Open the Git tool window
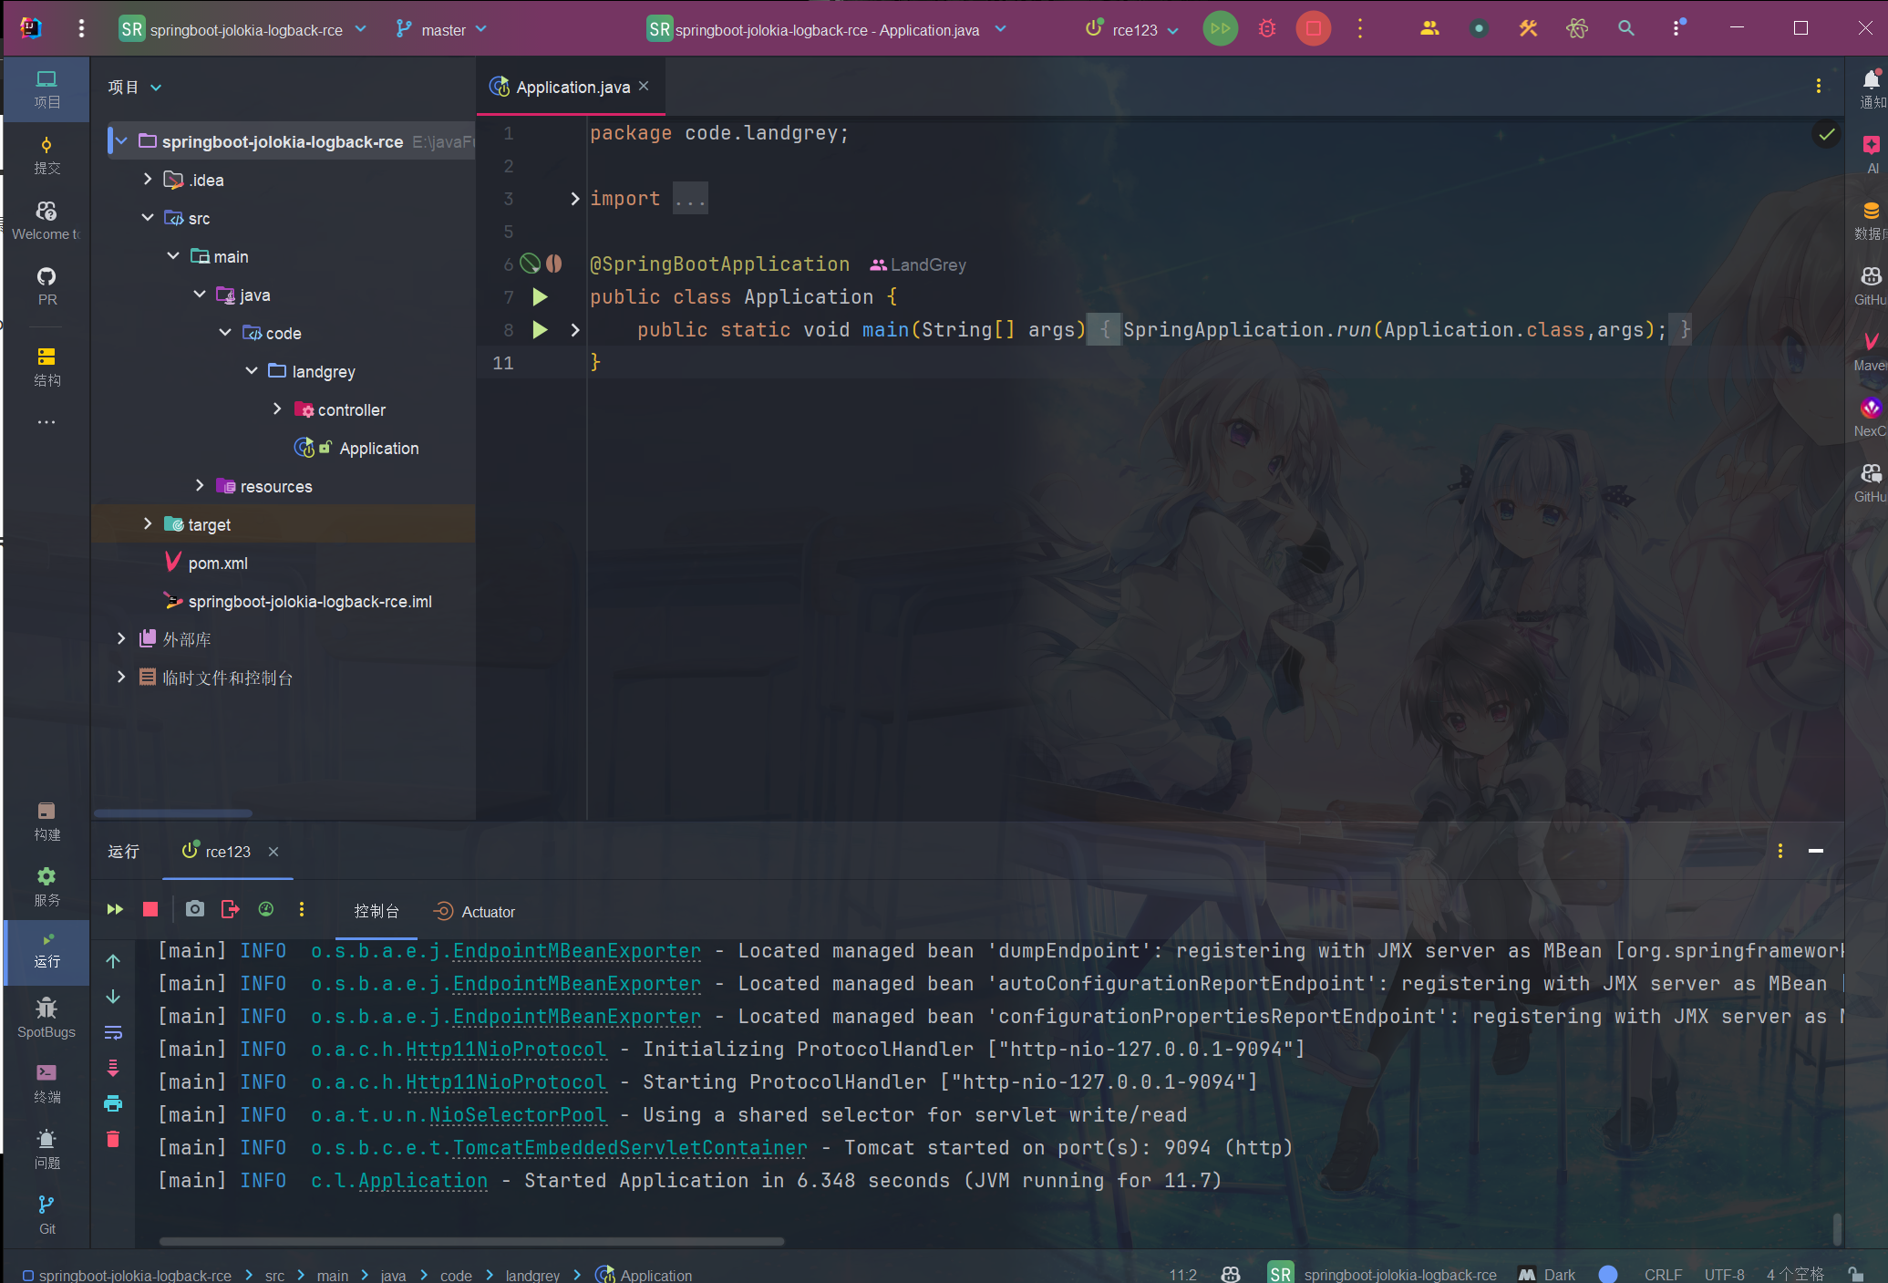Screen dimensions: 1888x1283 point(46,1213)
